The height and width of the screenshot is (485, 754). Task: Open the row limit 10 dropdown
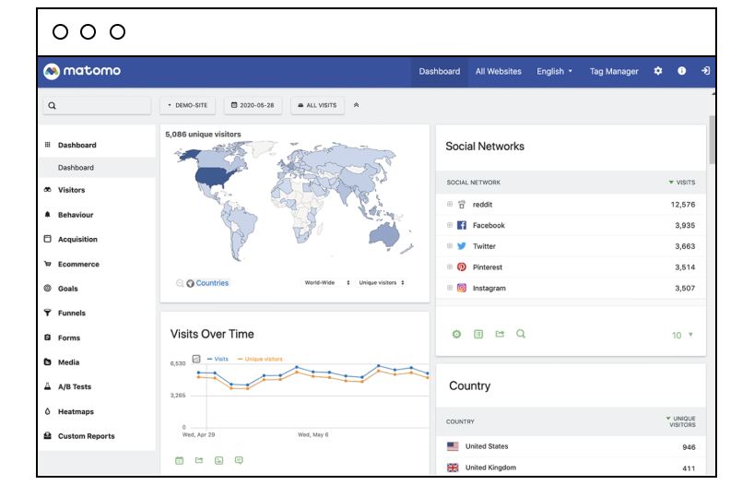(x=682, y=335)
